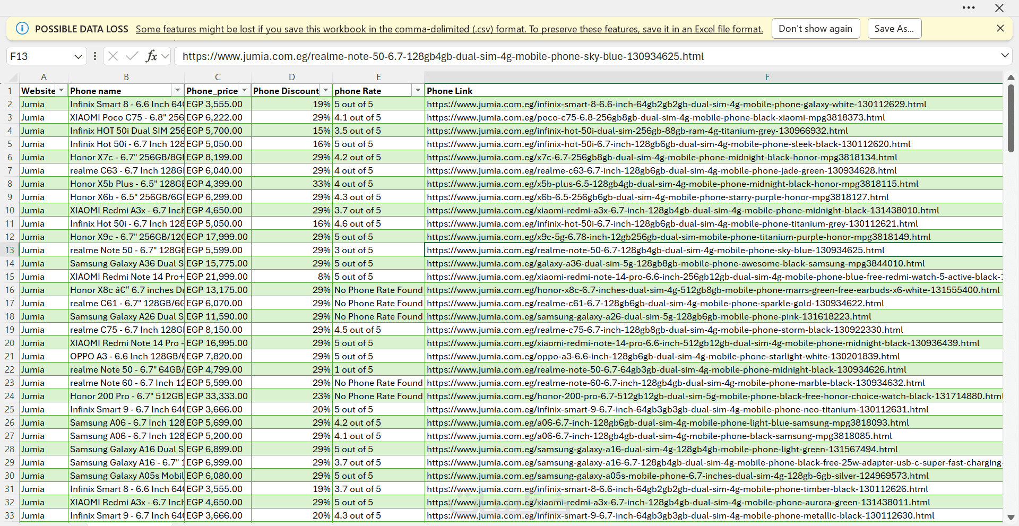
Task: Select column E header
Action: tap(378, 77)
